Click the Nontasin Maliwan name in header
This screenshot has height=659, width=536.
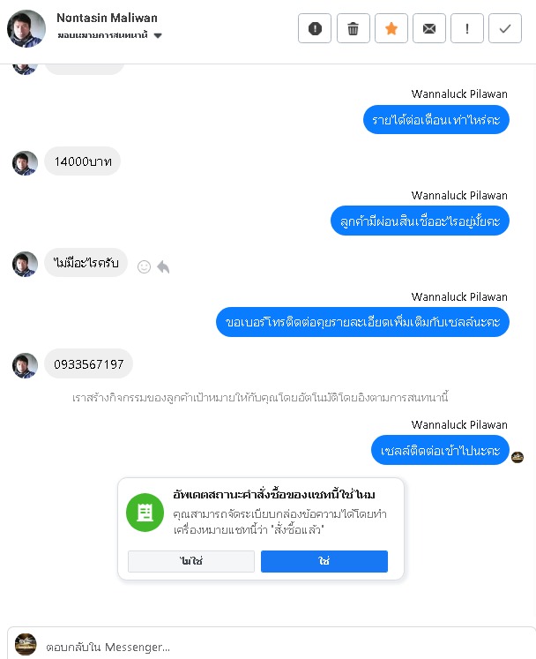click(x=107, y=18)
